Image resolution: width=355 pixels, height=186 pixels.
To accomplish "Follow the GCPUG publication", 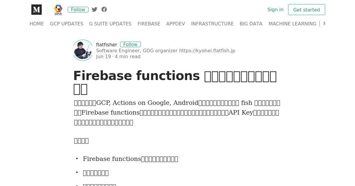I will pyautogui.click(x=78, y=9).
